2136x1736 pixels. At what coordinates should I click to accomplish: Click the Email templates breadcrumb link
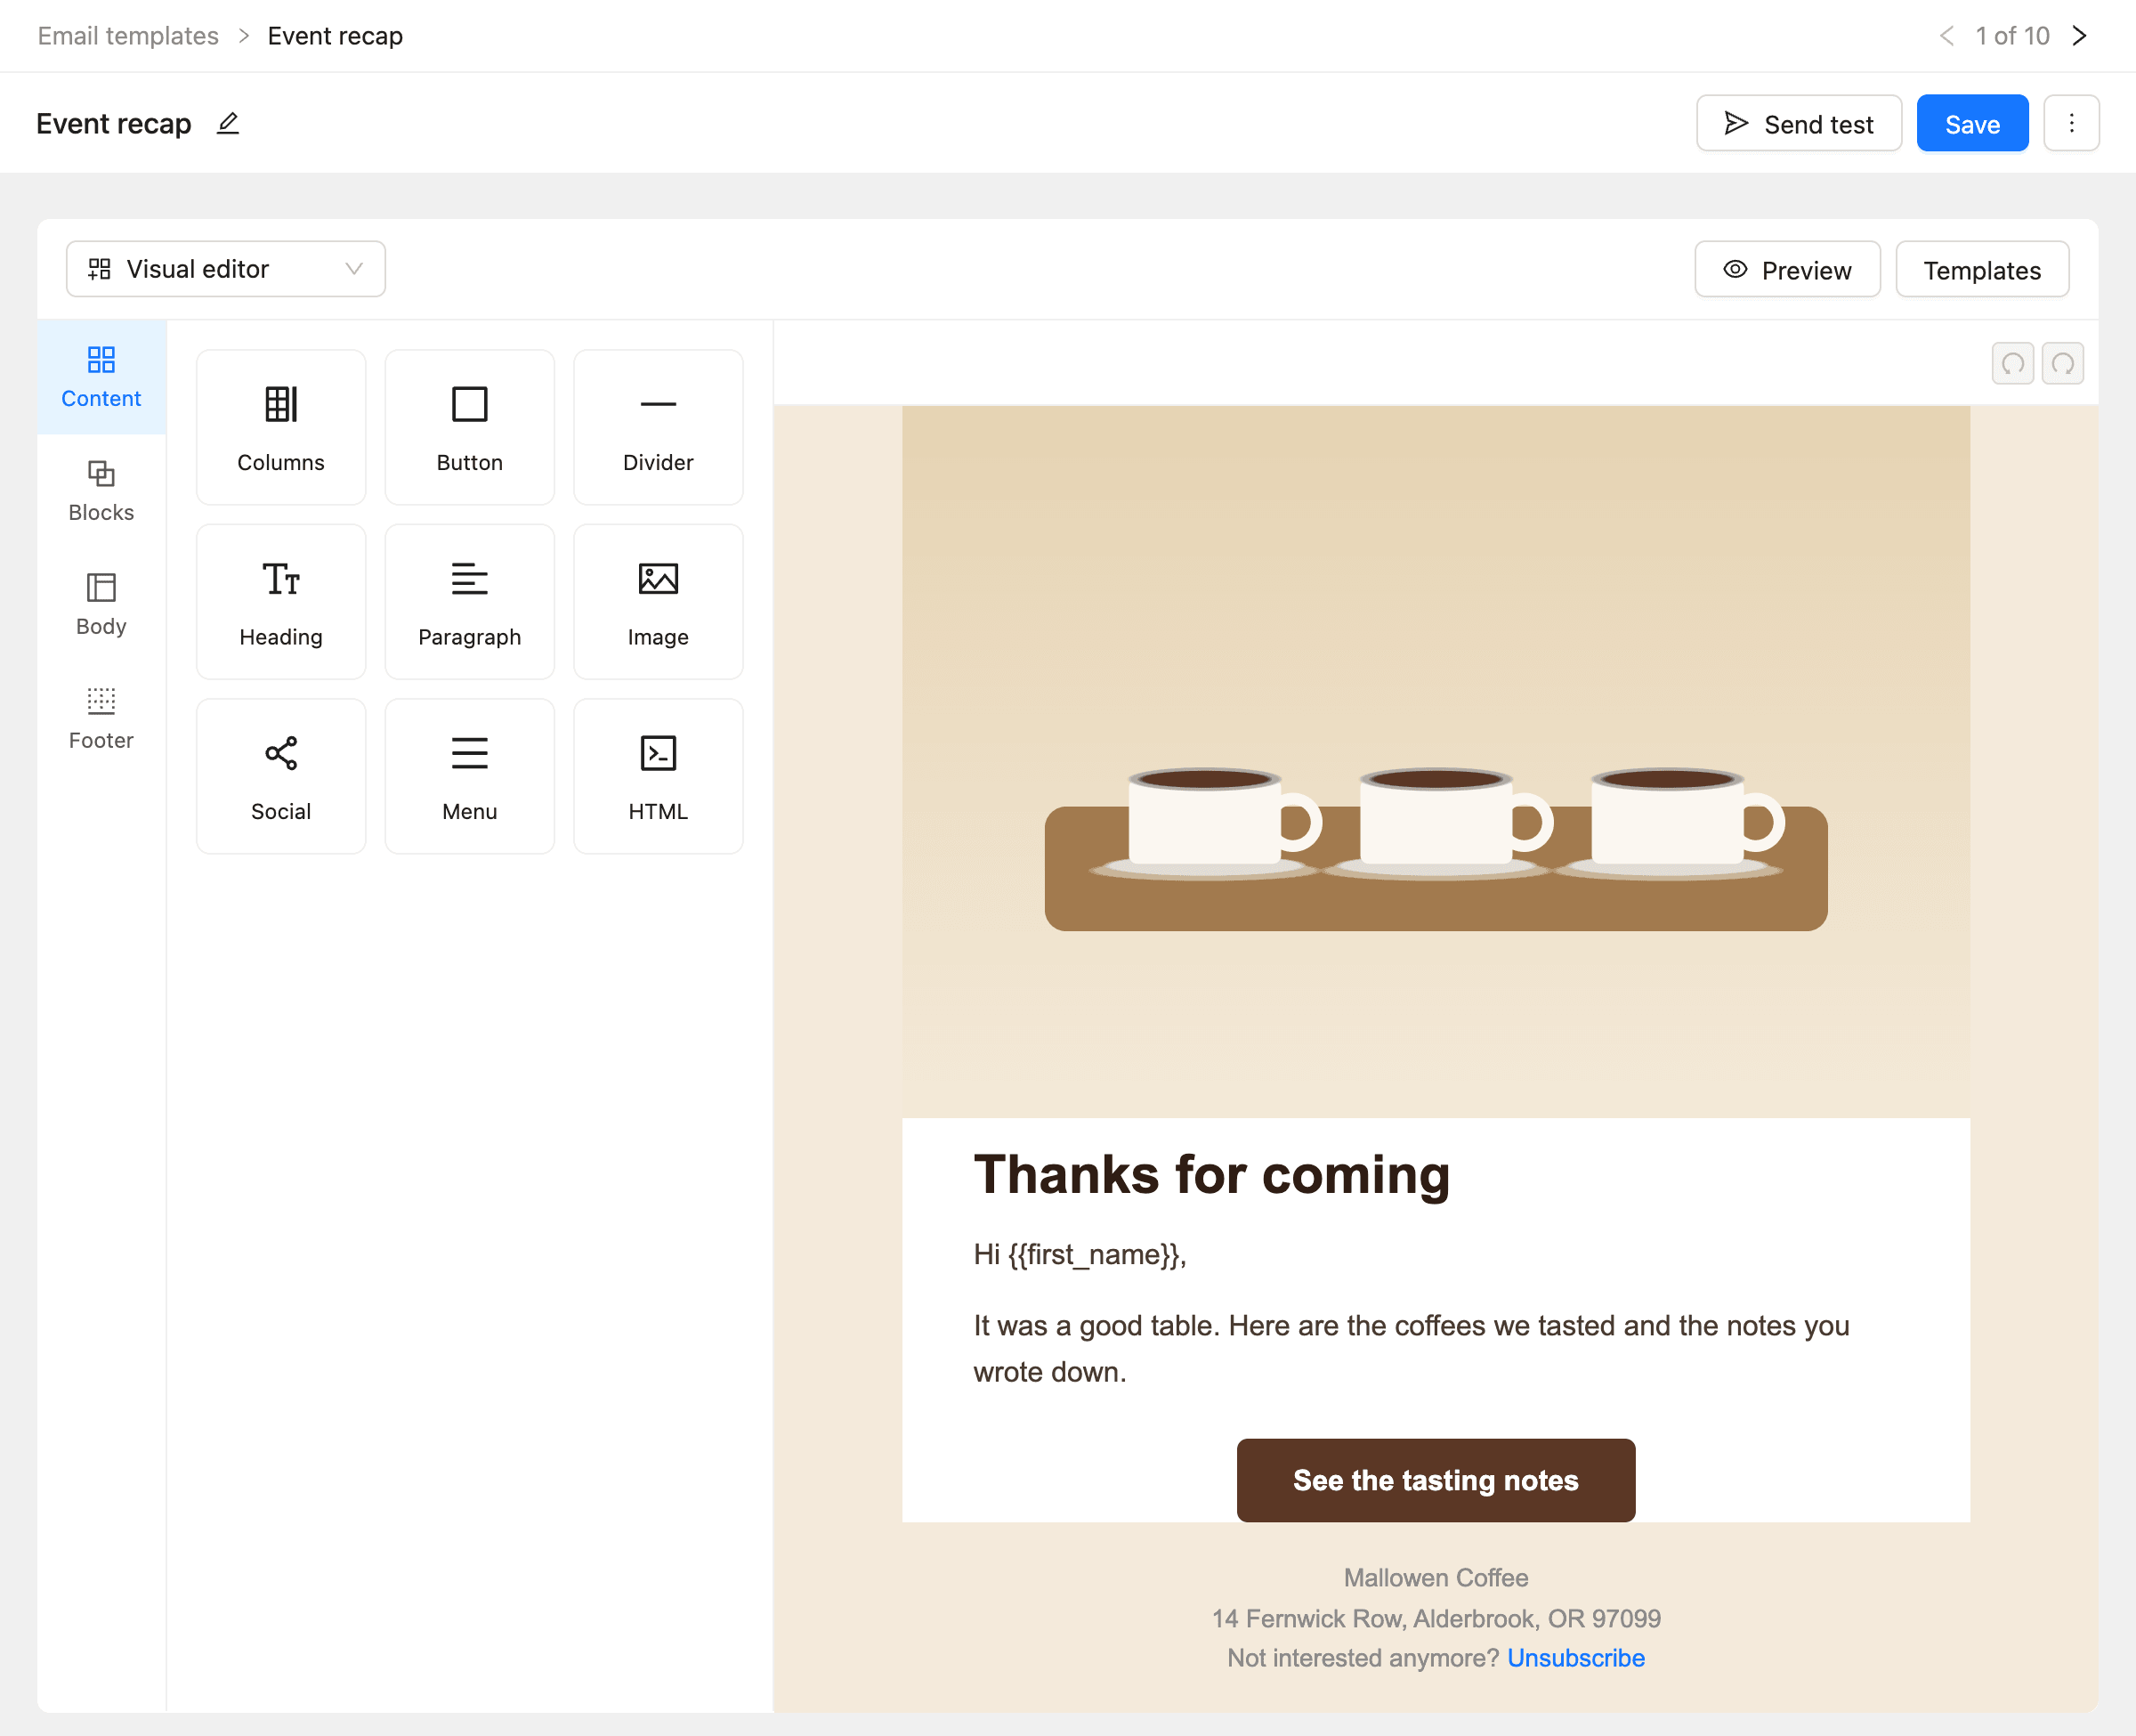pyautogui.click(x=128, y=36)
